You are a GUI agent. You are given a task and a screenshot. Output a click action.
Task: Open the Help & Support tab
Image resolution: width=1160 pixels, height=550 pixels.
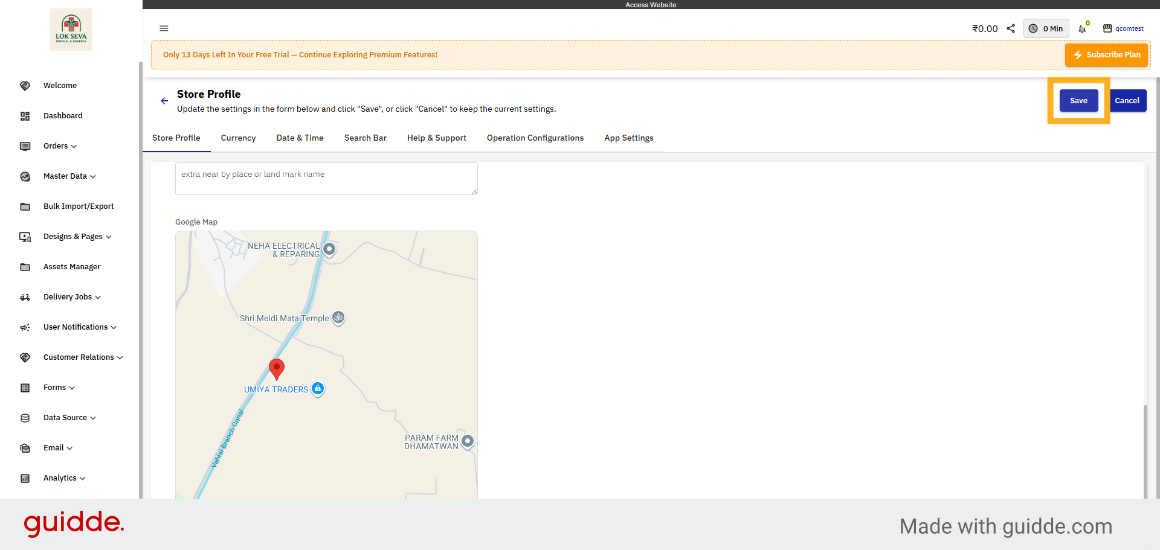(x=437, y=138)
